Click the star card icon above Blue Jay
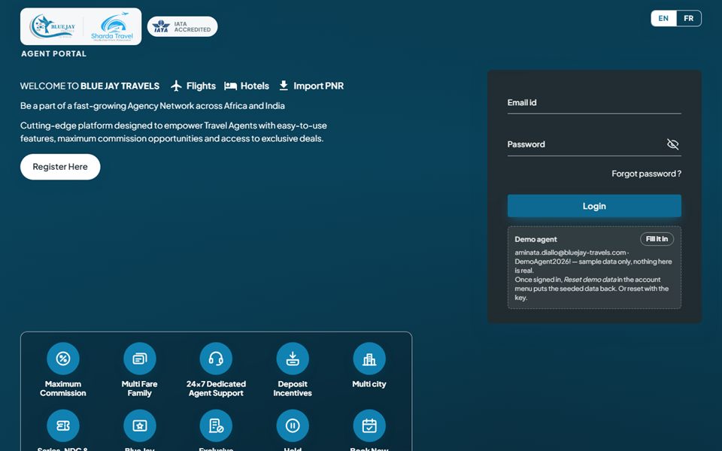Viewport: 722px width, 451px height. (x=140, y=425)
